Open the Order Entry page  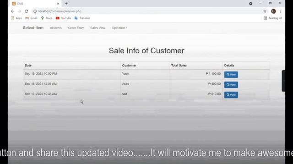[x=76, y=28]
